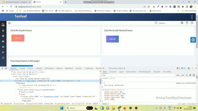Click the search magnifier icon on page
Image resolution: width=198 pixels, height=111 pixels.
[156, 23]
